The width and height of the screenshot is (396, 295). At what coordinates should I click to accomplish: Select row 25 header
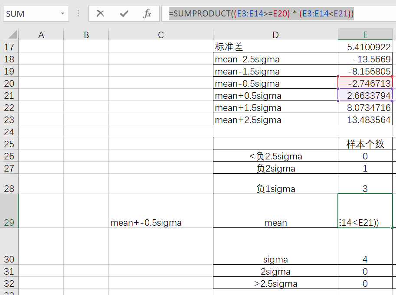[x=9, y=144]
